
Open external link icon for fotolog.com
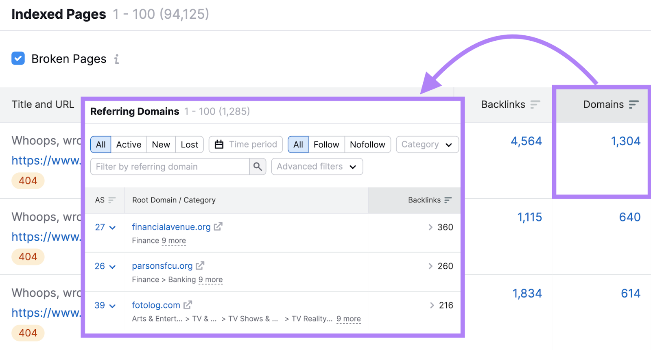coord(188,305)
